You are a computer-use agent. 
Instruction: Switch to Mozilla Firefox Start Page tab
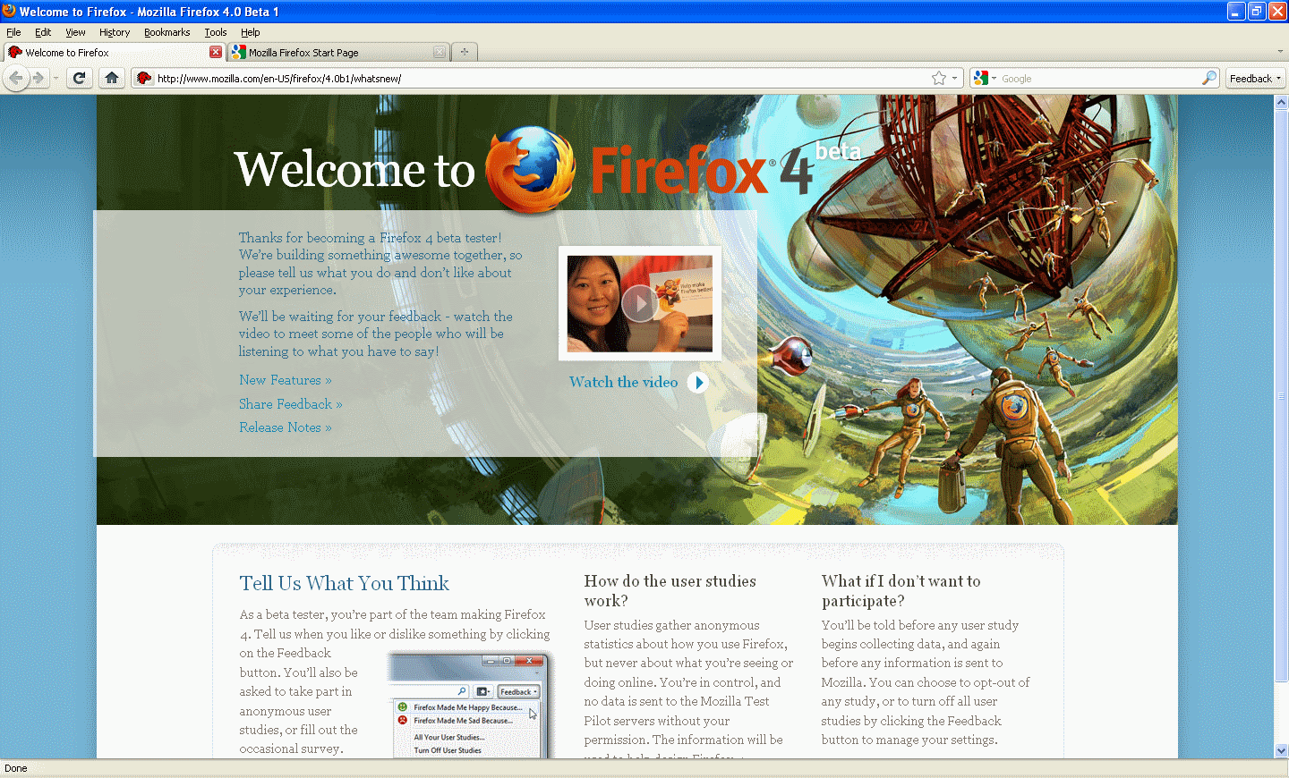pyautogui.click(x=331, y=53)
